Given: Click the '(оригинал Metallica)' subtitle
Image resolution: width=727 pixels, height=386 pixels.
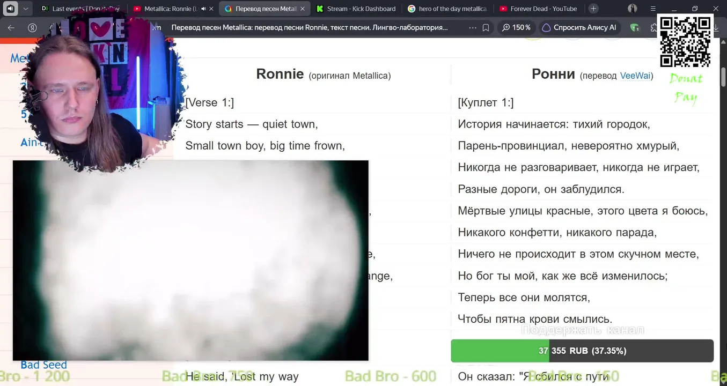Looking at the screenshot, I should coord(350,76).
